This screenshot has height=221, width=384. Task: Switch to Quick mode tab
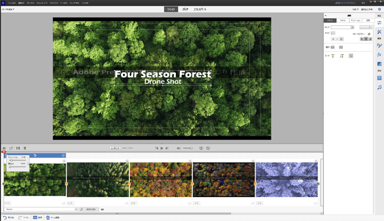pos(171,9)
